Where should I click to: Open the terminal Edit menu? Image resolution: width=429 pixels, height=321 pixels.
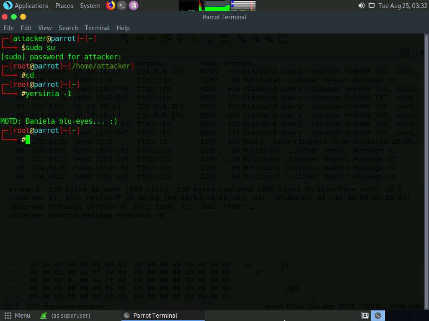point(26,28)
